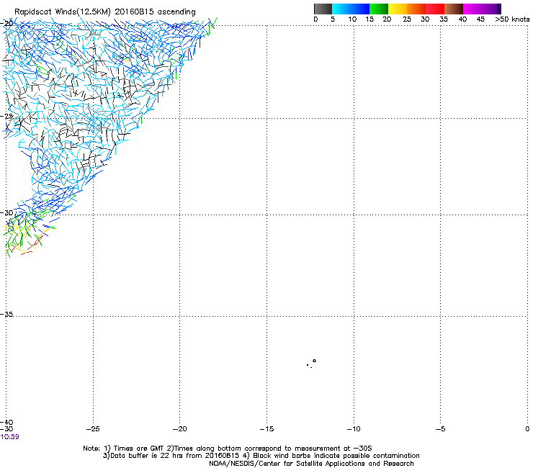This screenshot has width=533, height=468.
Task: Click the 'Data buffer is 22 hrs' note
Action: pyautogui.click(x=261, y=456)
